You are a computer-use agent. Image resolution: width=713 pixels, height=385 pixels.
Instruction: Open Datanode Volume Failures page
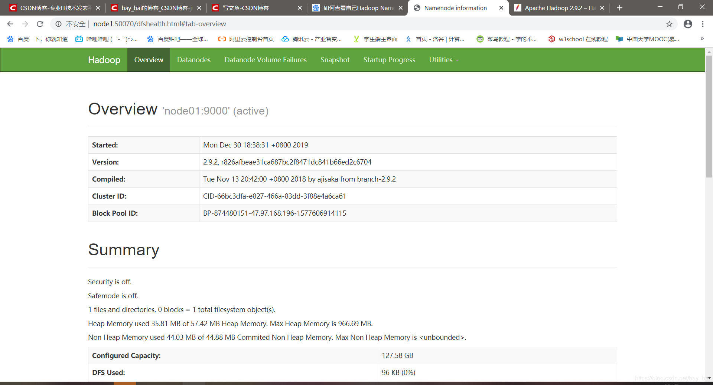[266, 60]
